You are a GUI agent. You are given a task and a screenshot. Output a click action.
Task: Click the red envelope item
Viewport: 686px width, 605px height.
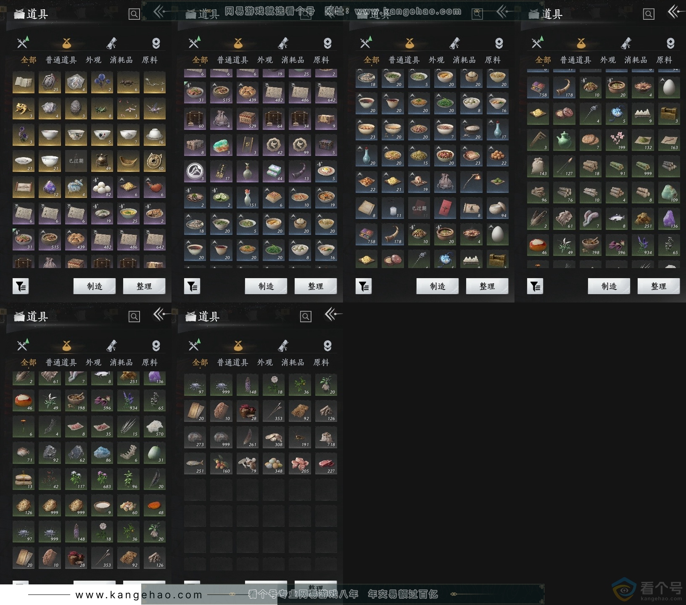tap(445, 208)
